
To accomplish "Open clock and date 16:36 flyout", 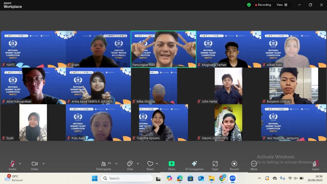I will click(x=315, y=178).
